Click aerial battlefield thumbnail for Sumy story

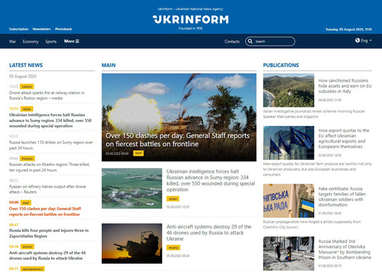pos(132,188)
